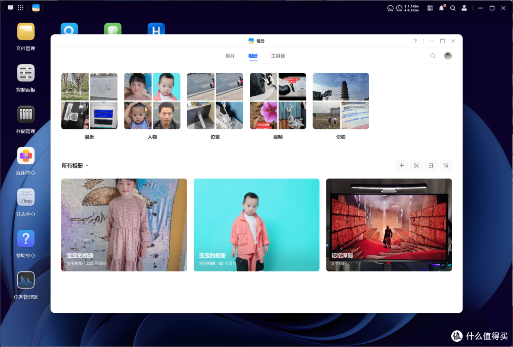Click the RAM usage indicator

tap(399, 8)
